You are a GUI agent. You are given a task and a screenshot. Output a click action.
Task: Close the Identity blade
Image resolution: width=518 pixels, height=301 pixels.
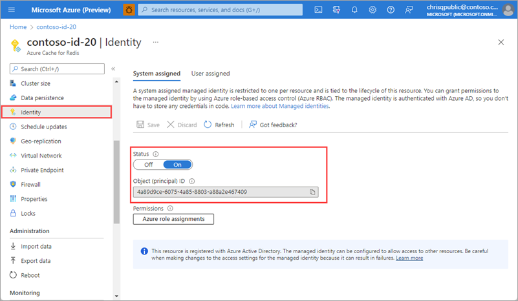(x=501, y=42)
